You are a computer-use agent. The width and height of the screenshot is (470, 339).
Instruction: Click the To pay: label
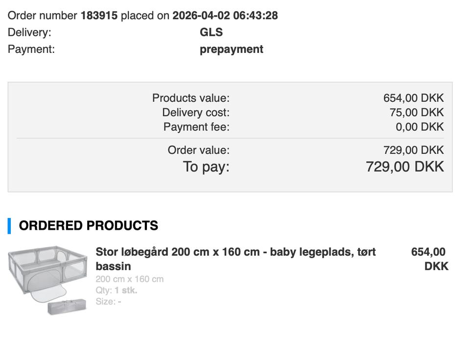click(x=206, y=167)
